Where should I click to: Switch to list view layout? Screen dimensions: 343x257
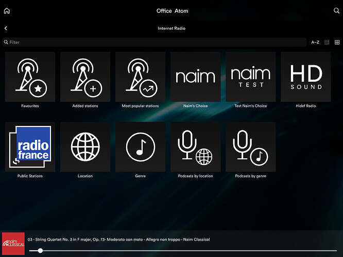[x=327, y=42]
